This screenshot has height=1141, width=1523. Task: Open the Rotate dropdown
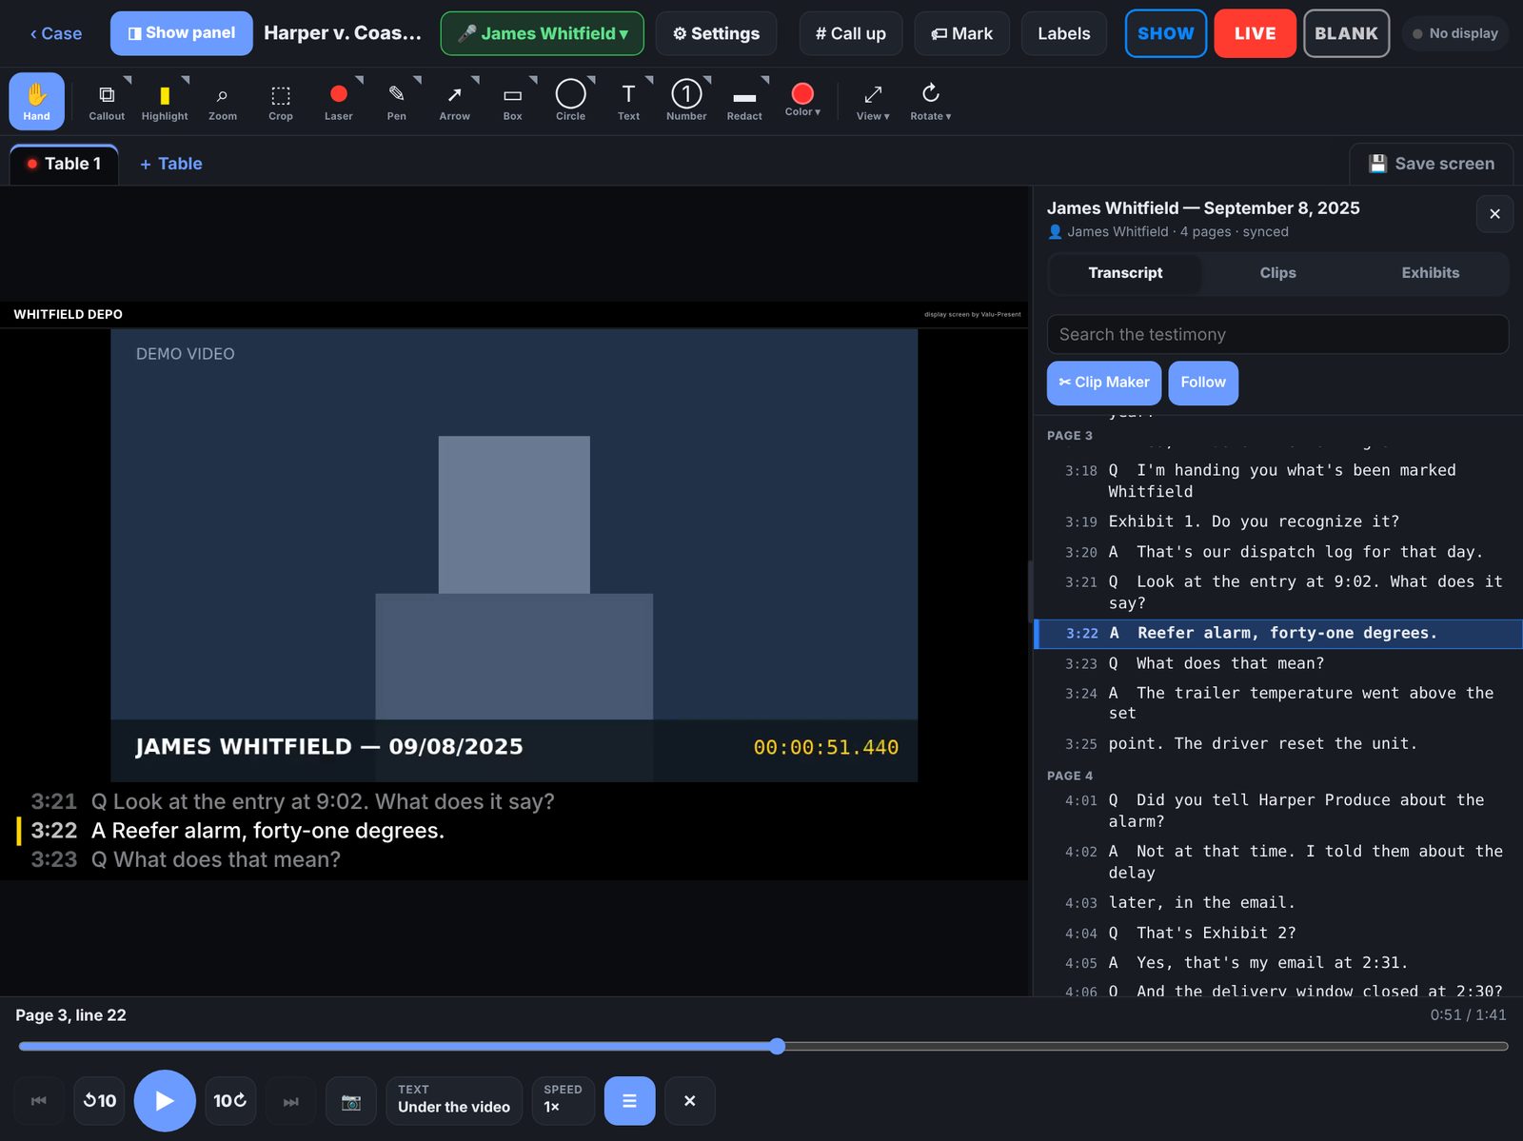click(x=931, y=101)
